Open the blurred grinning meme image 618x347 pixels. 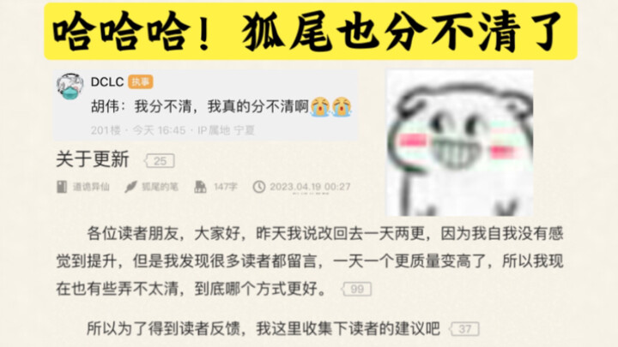pos(459,143)
